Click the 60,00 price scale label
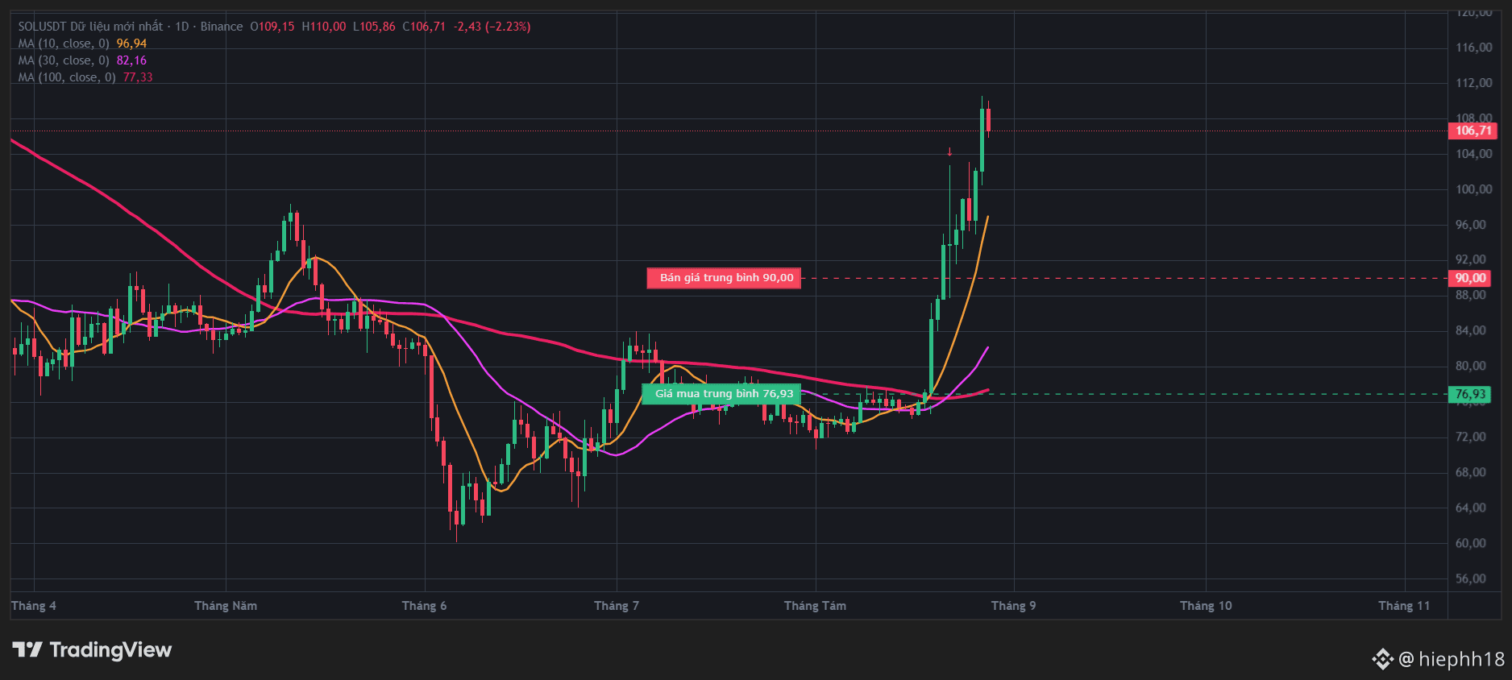 [x=1471, y=543]
